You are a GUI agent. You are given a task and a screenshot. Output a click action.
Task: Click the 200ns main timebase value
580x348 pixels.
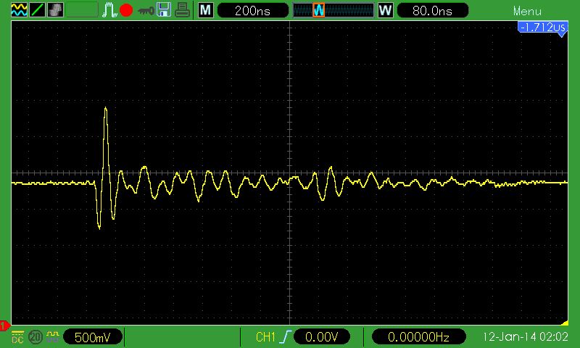[252, 10]
